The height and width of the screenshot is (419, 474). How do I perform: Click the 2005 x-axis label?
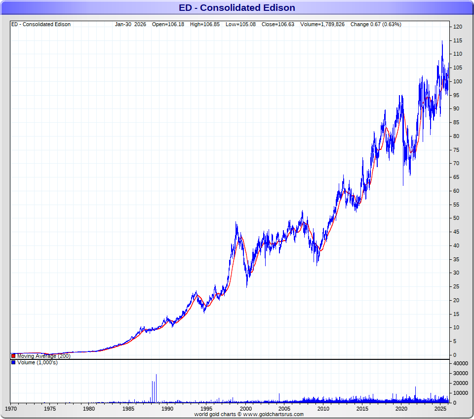coord(284,409)
